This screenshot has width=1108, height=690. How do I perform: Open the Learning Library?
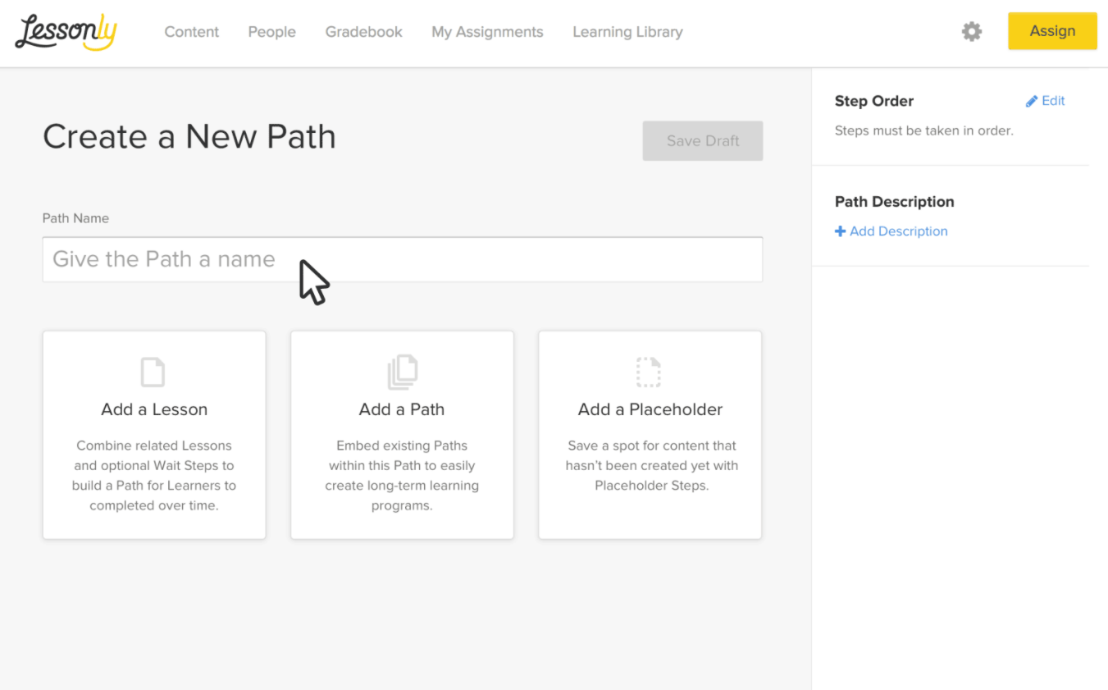[627, 32]
